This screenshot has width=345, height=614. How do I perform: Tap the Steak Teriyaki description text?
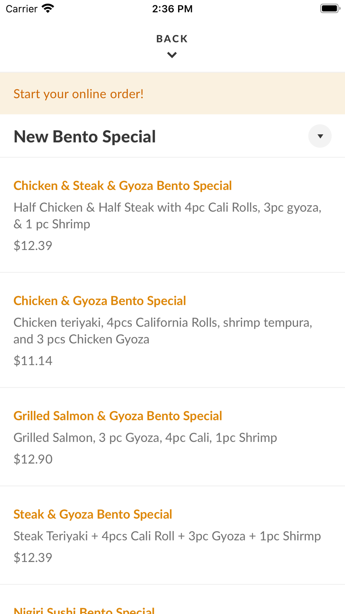tap(167, 536)
